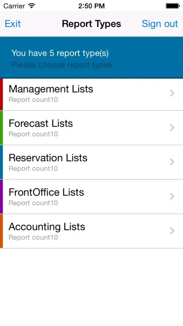Viewport: 183px width, 326px height.
Task: Sign out of the account
Action: click(x=160, y=24)
